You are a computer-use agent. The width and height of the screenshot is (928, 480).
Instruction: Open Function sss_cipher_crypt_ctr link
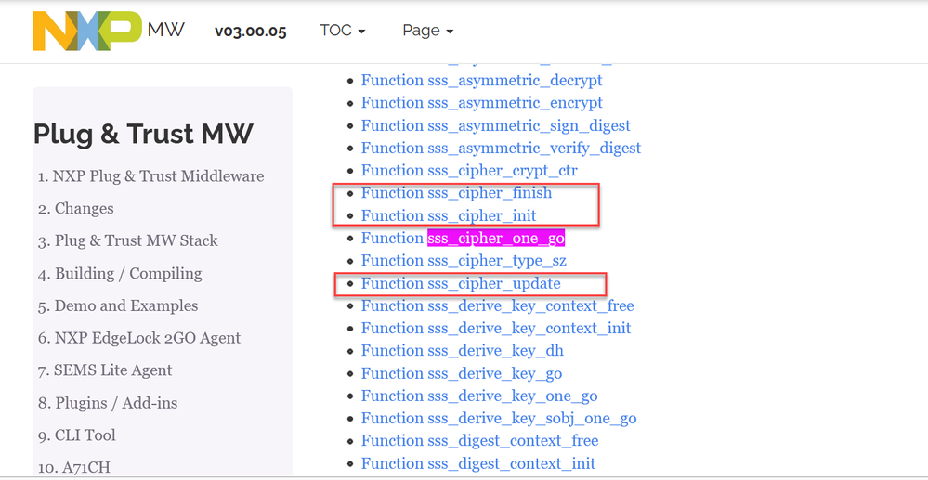tap(469, 171)
